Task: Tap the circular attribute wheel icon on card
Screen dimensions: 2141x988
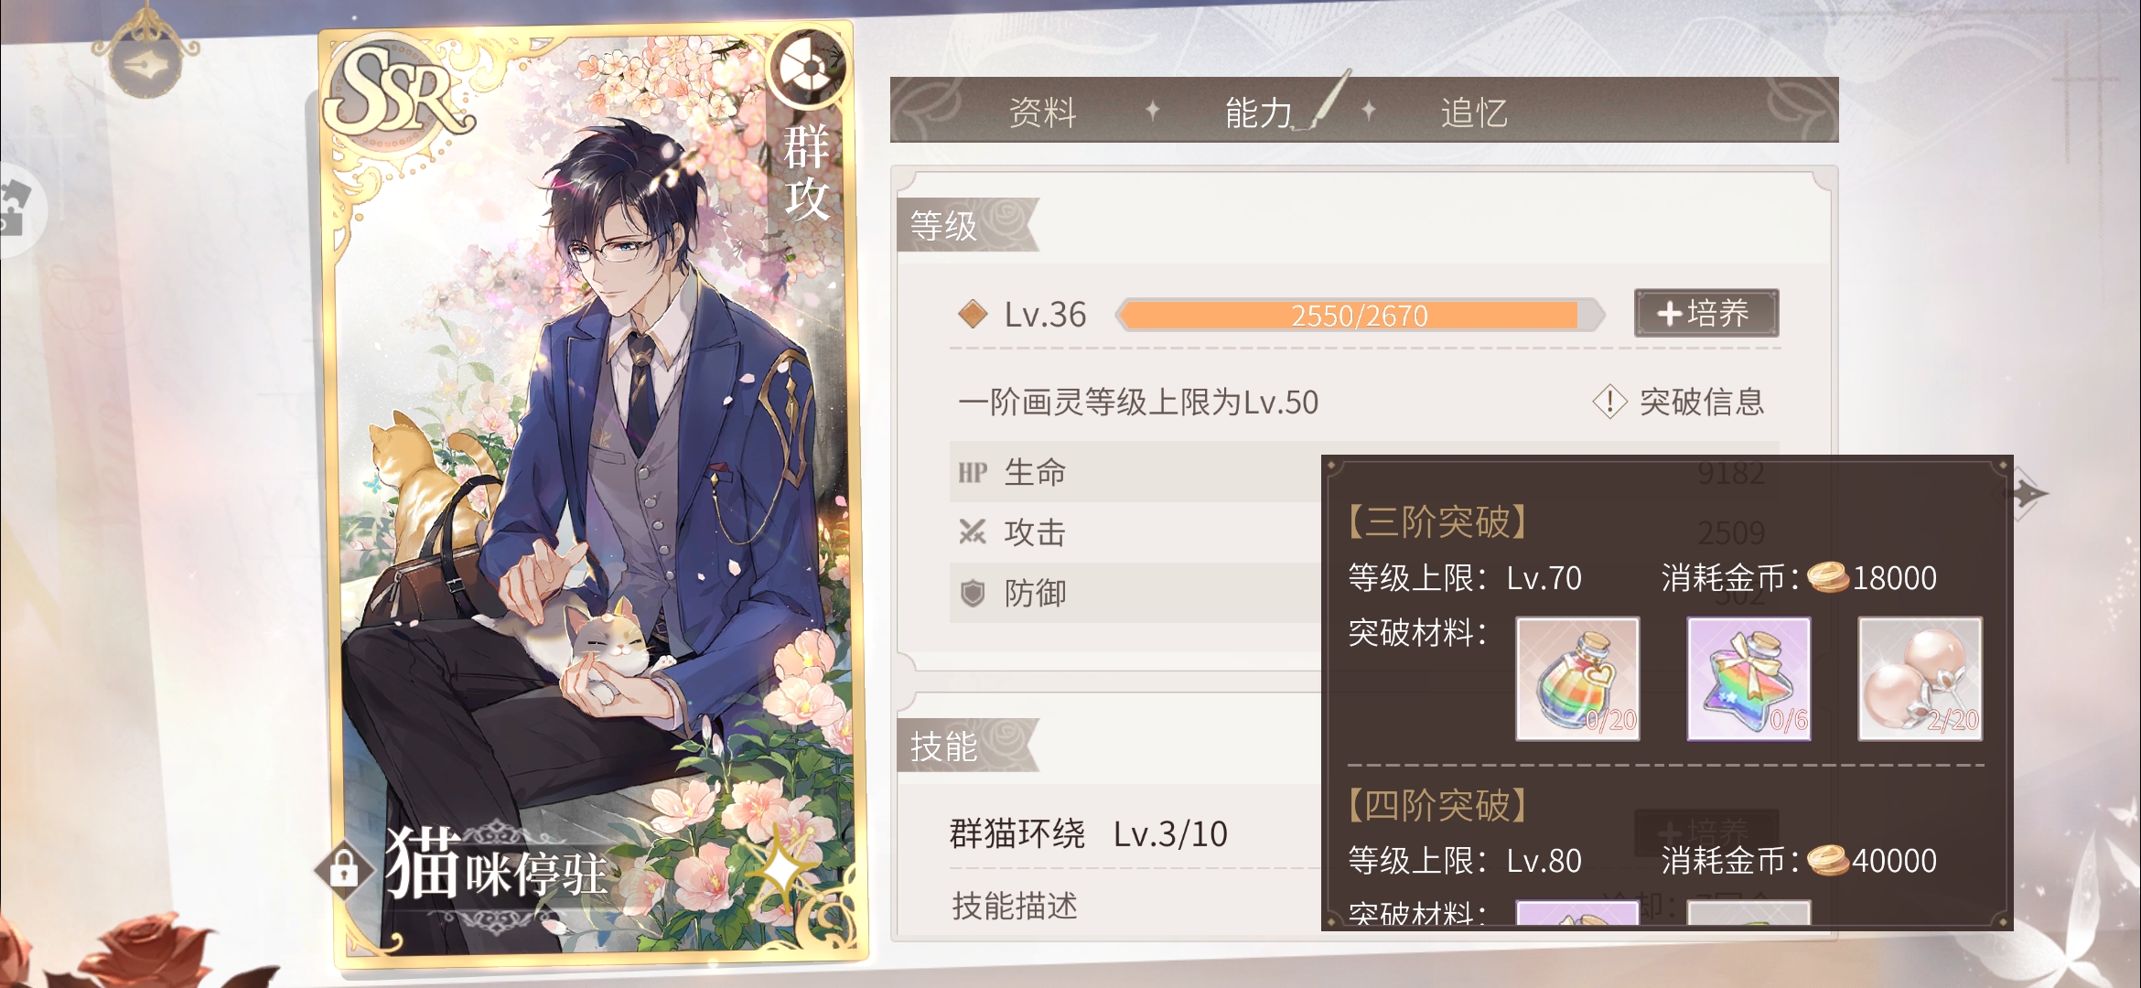Action: (x=806, y=67)
